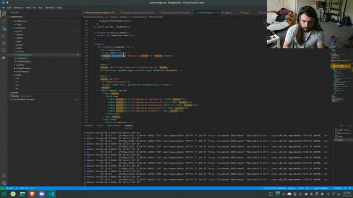Expand the Outline section
The height and width of the screenshot is (198, 353).
click(x=14, y=93)
